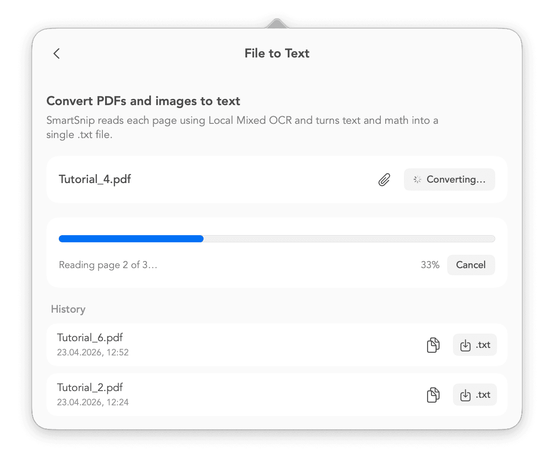The image size is (554, 465).
Task: Open the File to Text title header
Action: [x=277, y=53]
